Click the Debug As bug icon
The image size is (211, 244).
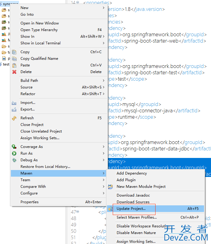click(14, 160)
